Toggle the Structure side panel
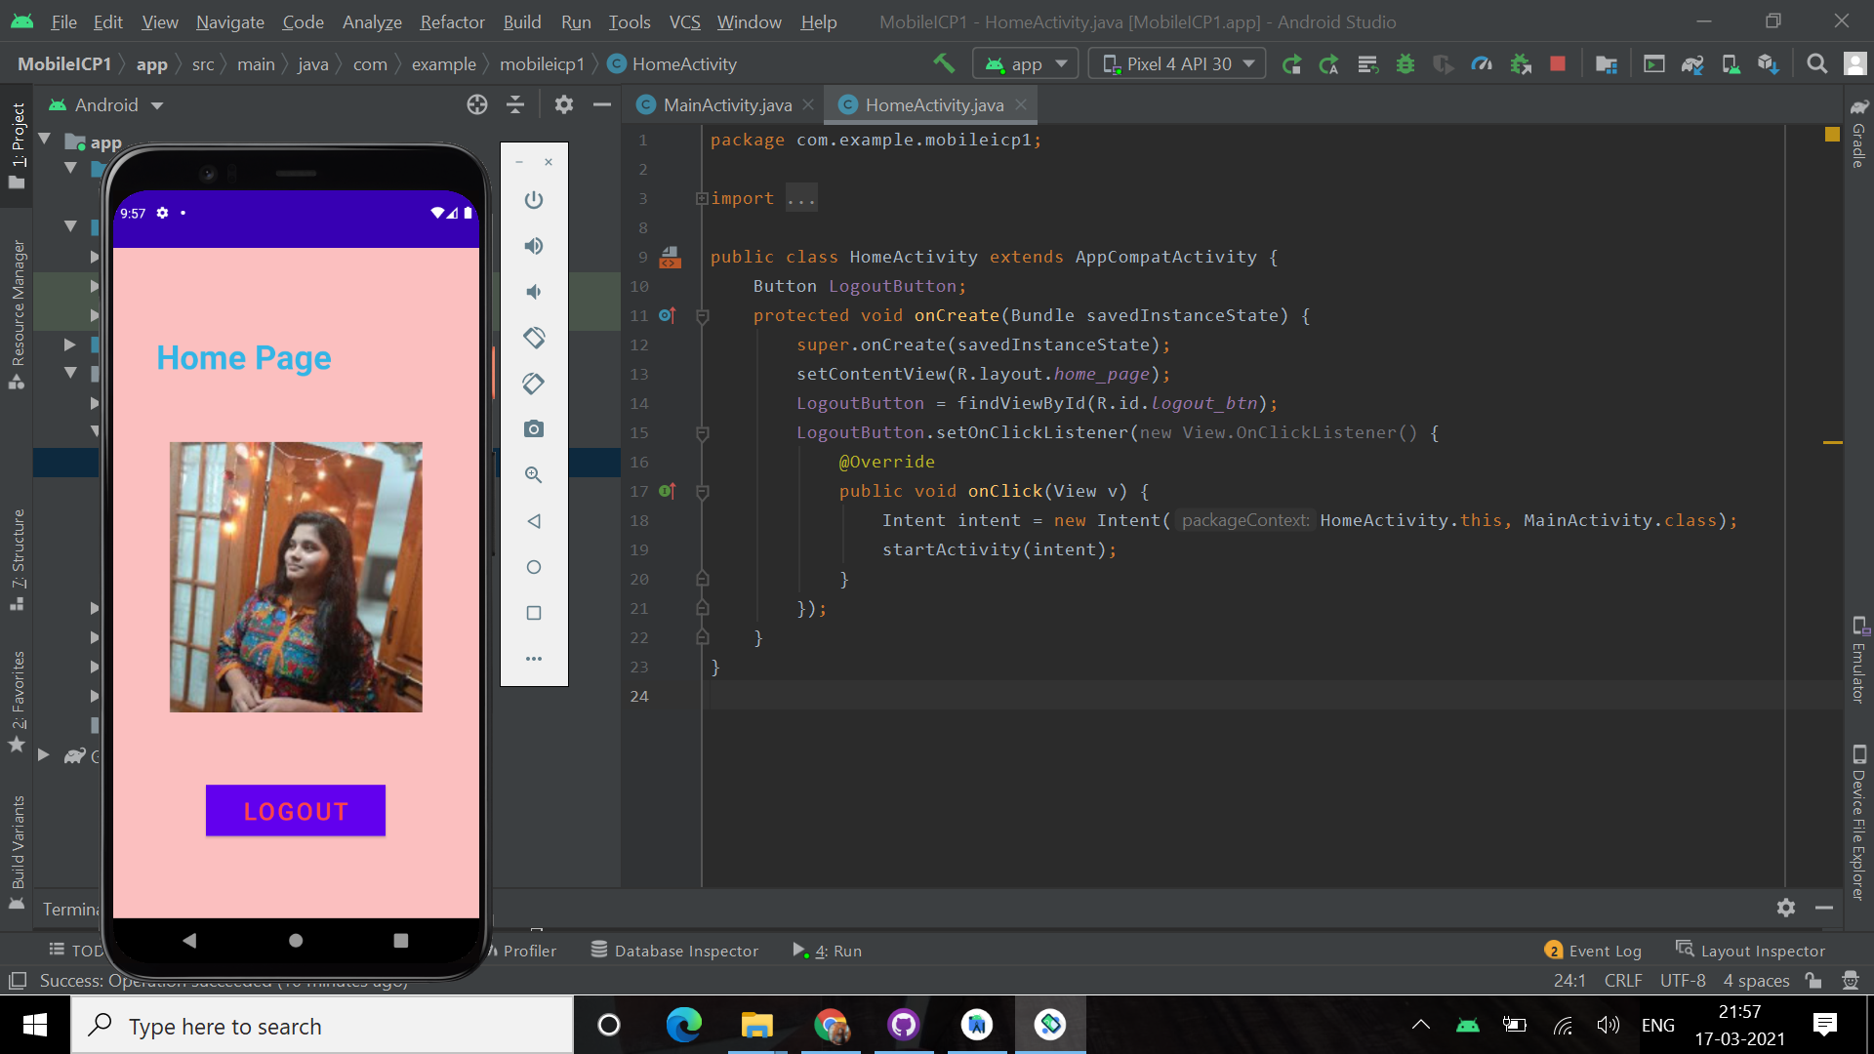1874x1054 pixels. (18, 558)
